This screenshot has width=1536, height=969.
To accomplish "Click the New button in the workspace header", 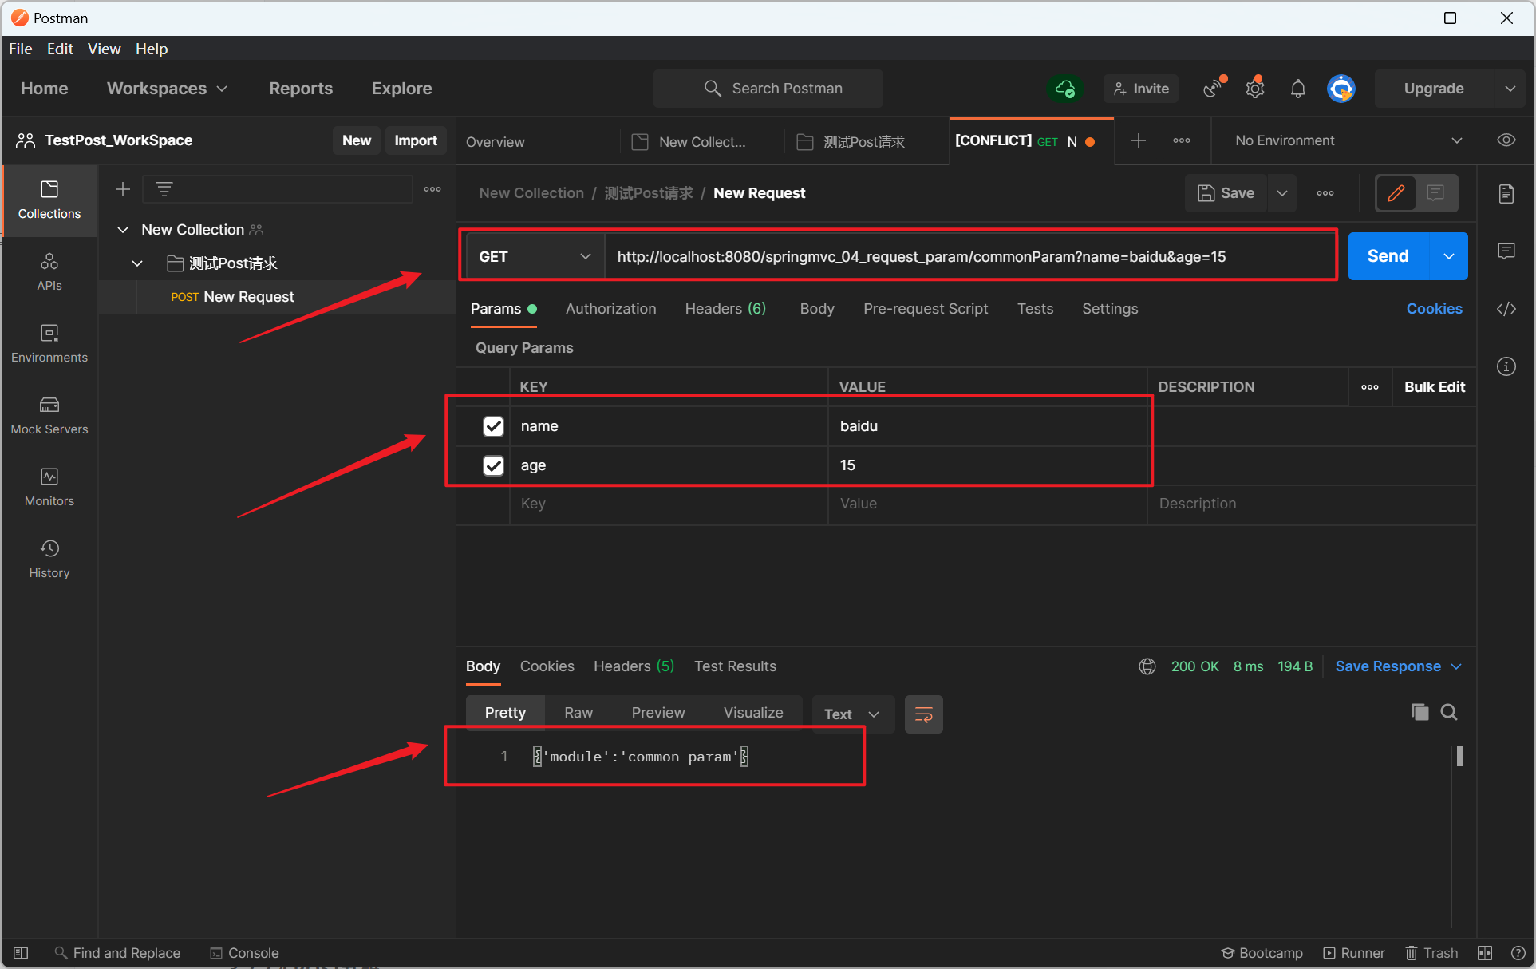I will coord(357,140).
